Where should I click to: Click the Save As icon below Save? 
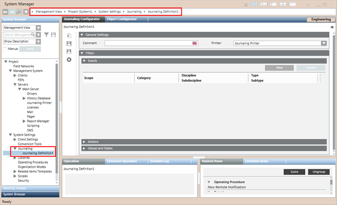(69, 51)
